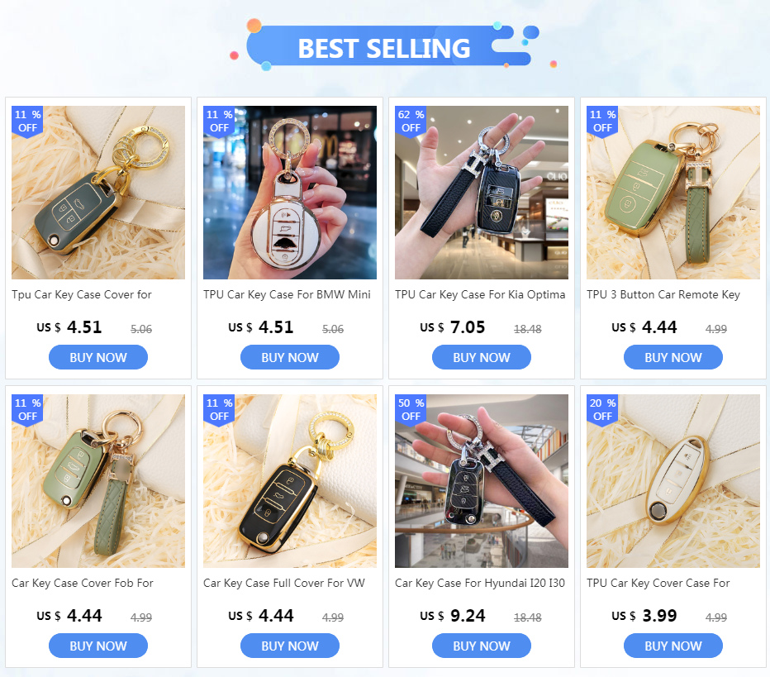The height and width of the screenshot is (677, 770).
Task: Open the green 3 Button remote key image
Action: pyautogui.click(x=673, y=193)
